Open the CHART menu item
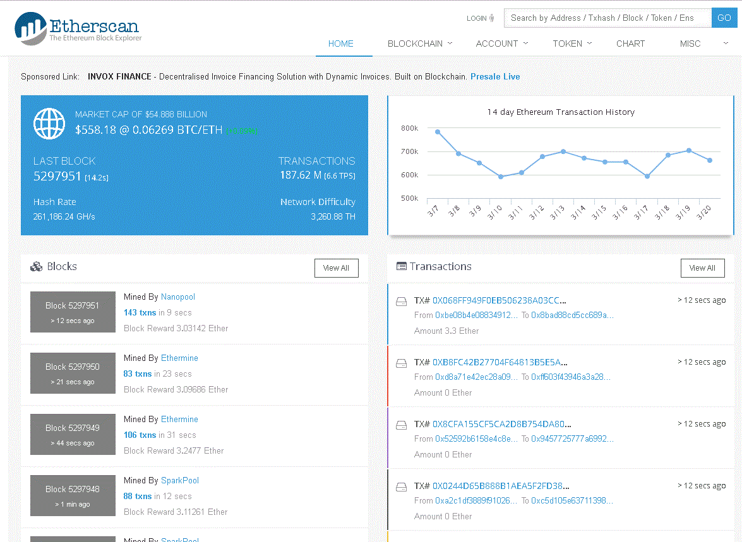Screen dimensions: 742x542 click(x=630, y=44)
